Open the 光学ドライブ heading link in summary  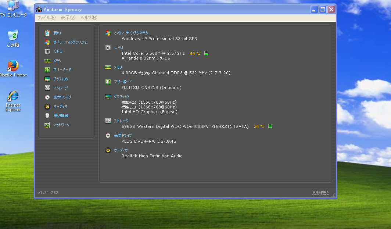pyautogui.click(x=123, y=136)
